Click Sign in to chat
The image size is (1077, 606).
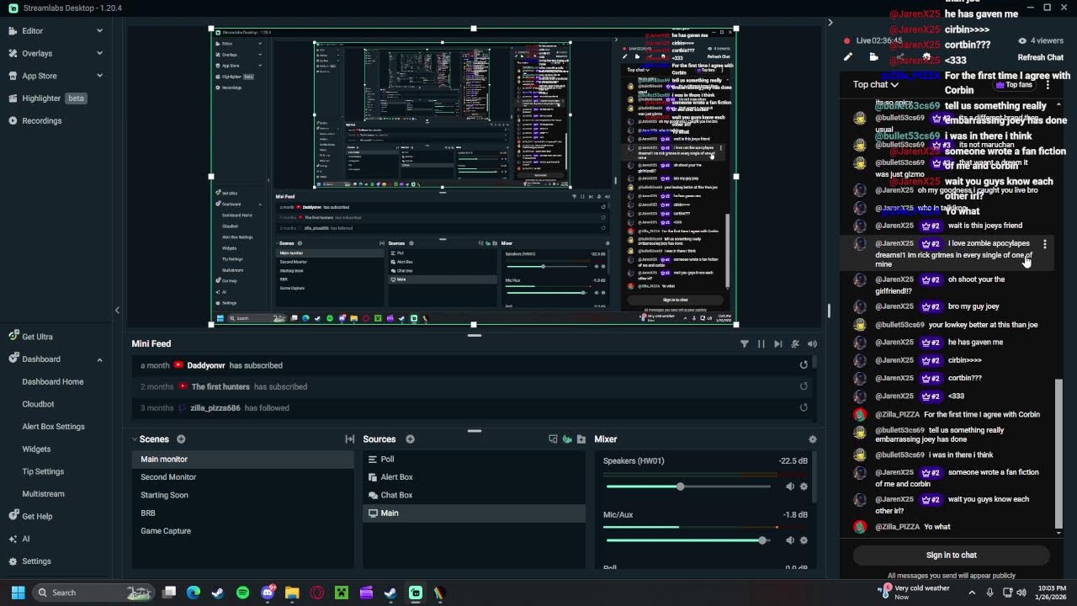(x=952, y=555)
